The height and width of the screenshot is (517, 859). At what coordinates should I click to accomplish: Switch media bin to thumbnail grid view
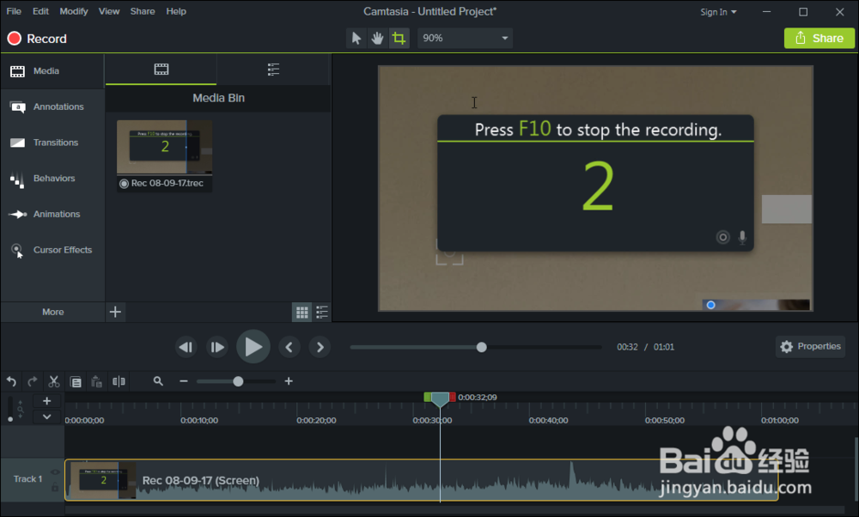(302, 312)
